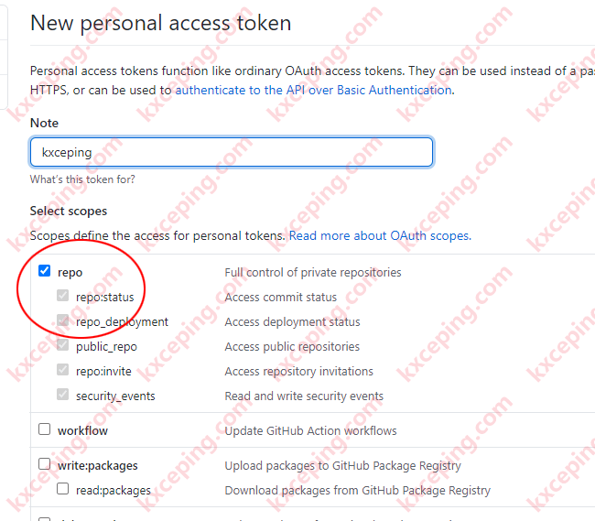The width and height of the screenshot is (595, 521).
Task: Enable the workflow scope checkbox
Action: tap(45, 429)
